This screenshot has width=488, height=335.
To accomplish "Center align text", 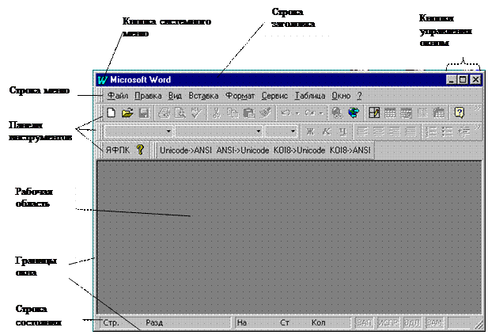I will (378, 131).
